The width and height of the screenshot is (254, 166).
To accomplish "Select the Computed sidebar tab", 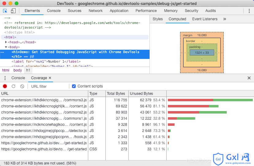I will coord(177,19).
